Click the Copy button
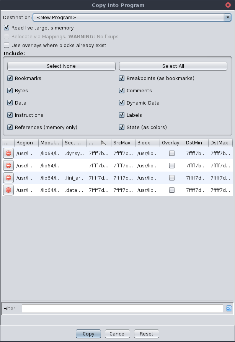235x342 pixels. click(88, 334)
